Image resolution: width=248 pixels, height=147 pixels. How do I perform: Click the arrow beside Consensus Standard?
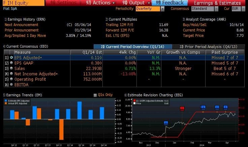point(216,9)
